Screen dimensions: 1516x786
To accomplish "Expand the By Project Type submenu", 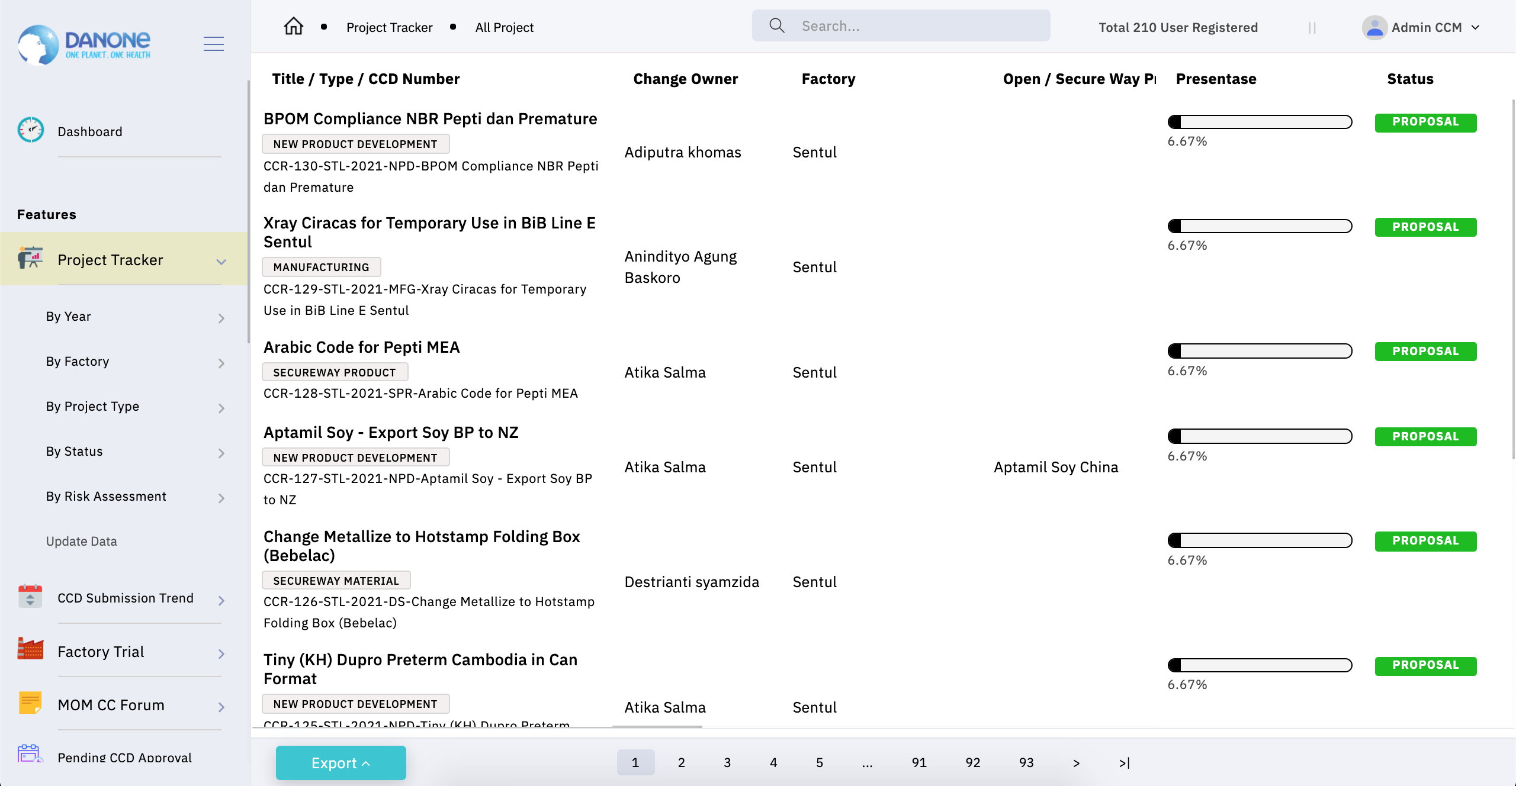I will coord(221,408).
